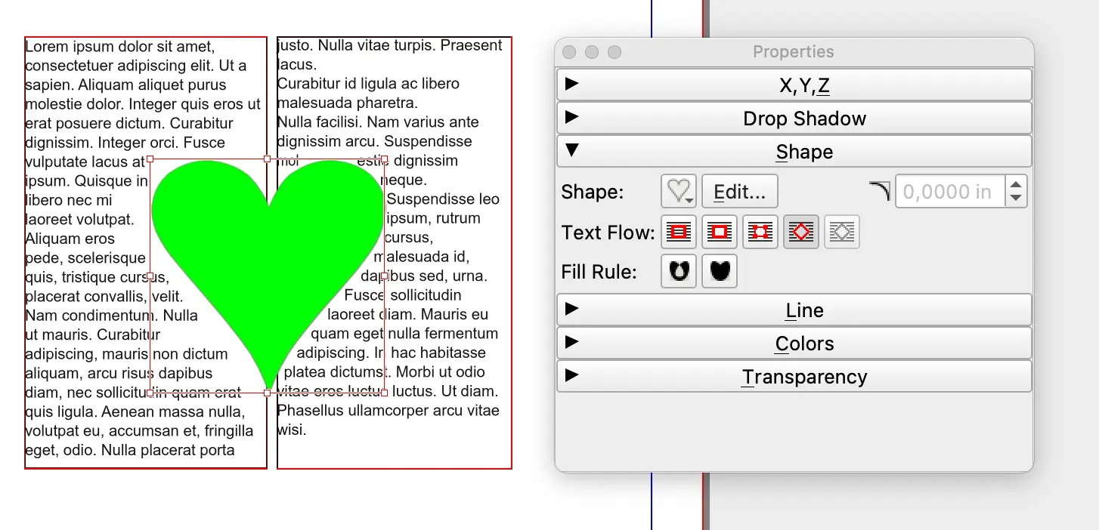
Task: Click the corner radius input field
Action: click(949, 192)
